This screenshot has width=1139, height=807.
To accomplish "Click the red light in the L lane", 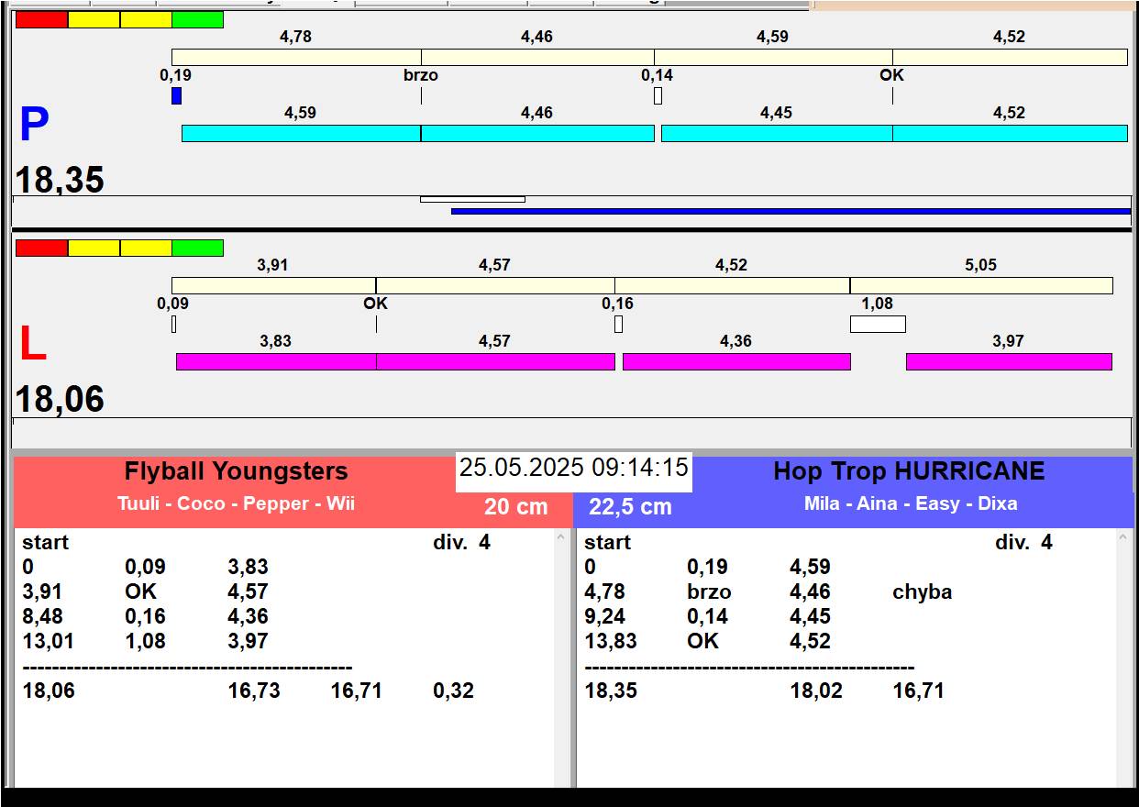I will [x=42, y=248].
